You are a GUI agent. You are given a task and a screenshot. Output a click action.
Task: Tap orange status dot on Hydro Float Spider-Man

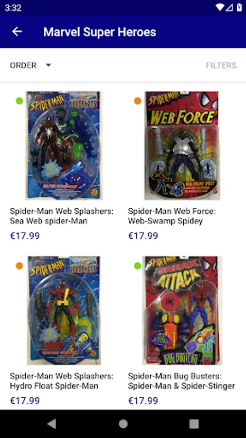point(19,266)
